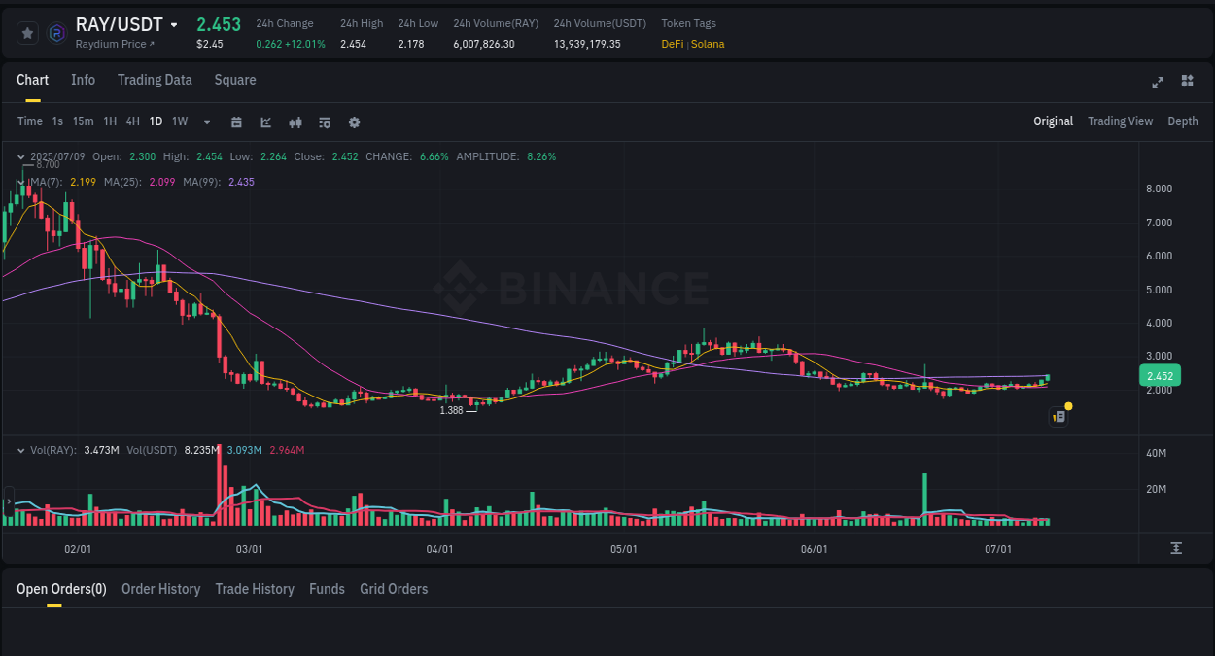
Task: Click the current price label 2.452
Action: [1160, 375]
